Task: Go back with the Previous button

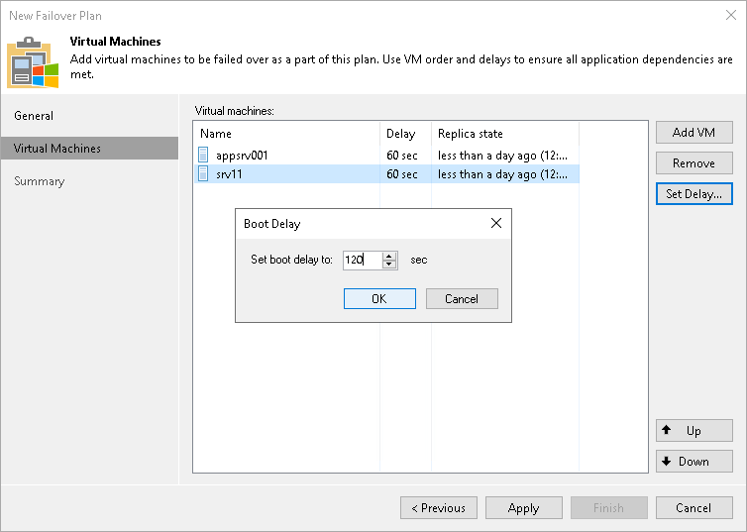Action: (x=437, y=508)
